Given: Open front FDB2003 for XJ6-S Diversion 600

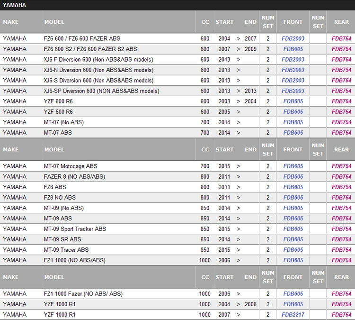Looking at the screenshot, I should [x=293, y=80].
